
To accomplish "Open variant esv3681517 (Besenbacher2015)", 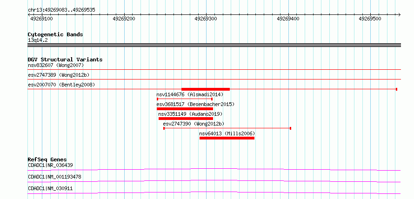I will click(195, 104).
